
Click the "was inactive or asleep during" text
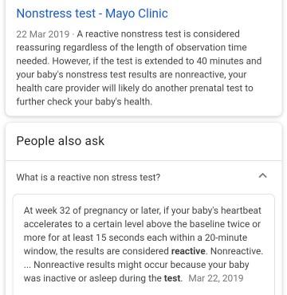tap(92, 278)
